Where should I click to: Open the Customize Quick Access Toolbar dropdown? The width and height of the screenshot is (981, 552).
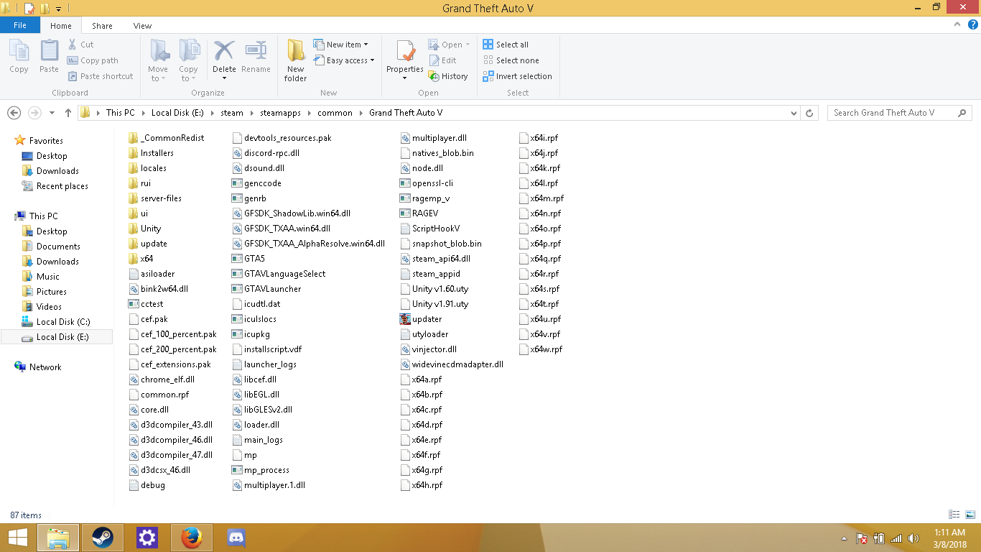pos(58,9)
